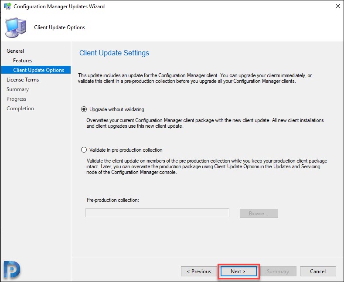Click the Next button
The image size is (344, 282).
pos(238,272)
